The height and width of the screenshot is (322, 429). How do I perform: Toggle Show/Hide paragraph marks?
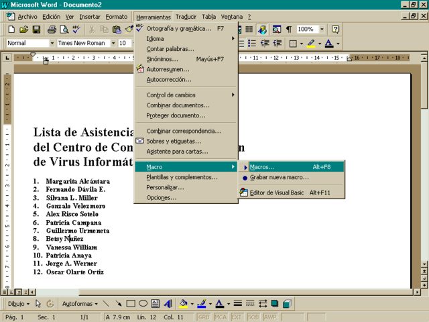(x=289, y=30)
